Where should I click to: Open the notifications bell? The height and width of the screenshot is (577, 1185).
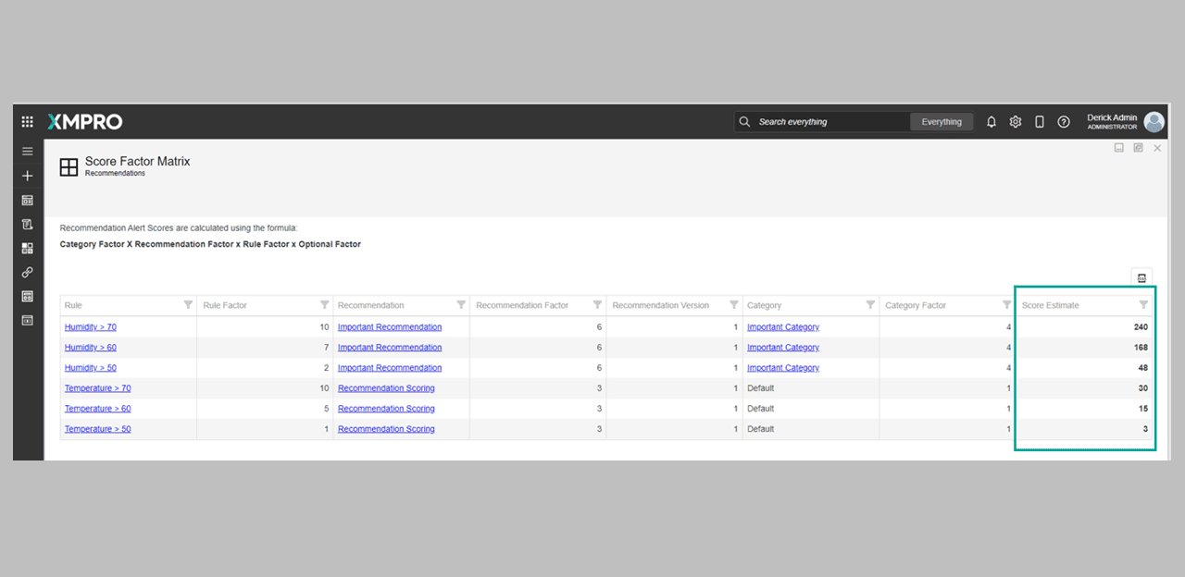point(992,122)
